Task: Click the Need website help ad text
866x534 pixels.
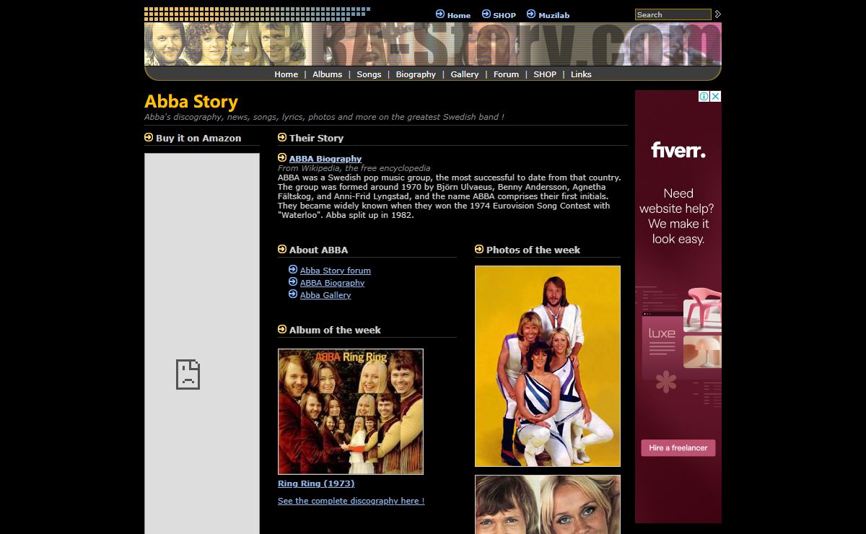Action: coord(678,216)
